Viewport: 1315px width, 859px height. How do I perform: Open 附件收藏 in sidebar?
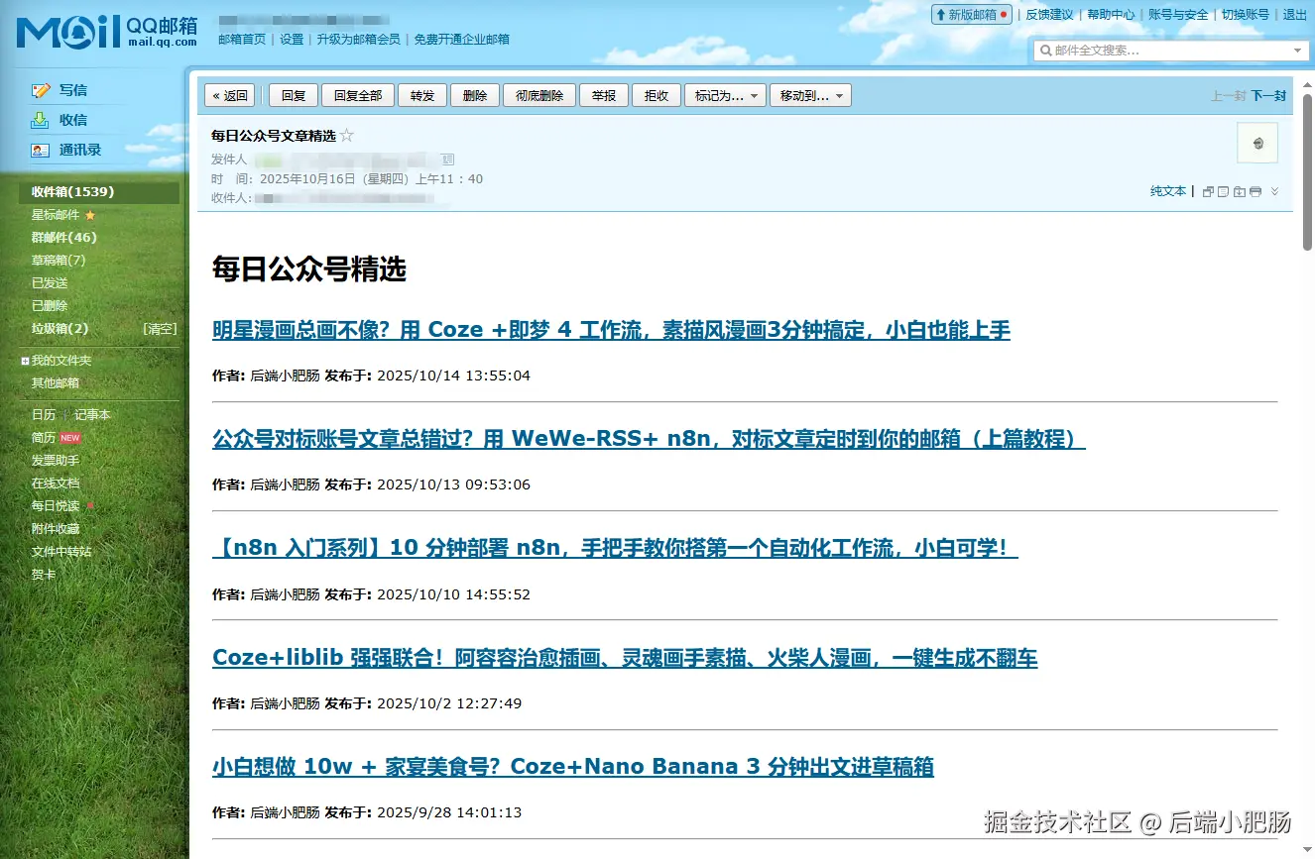click(56, 529)
